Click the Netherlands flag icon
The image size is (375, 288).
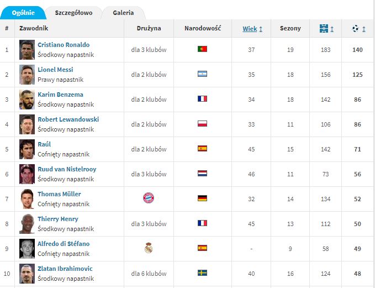tap(202, 174)
